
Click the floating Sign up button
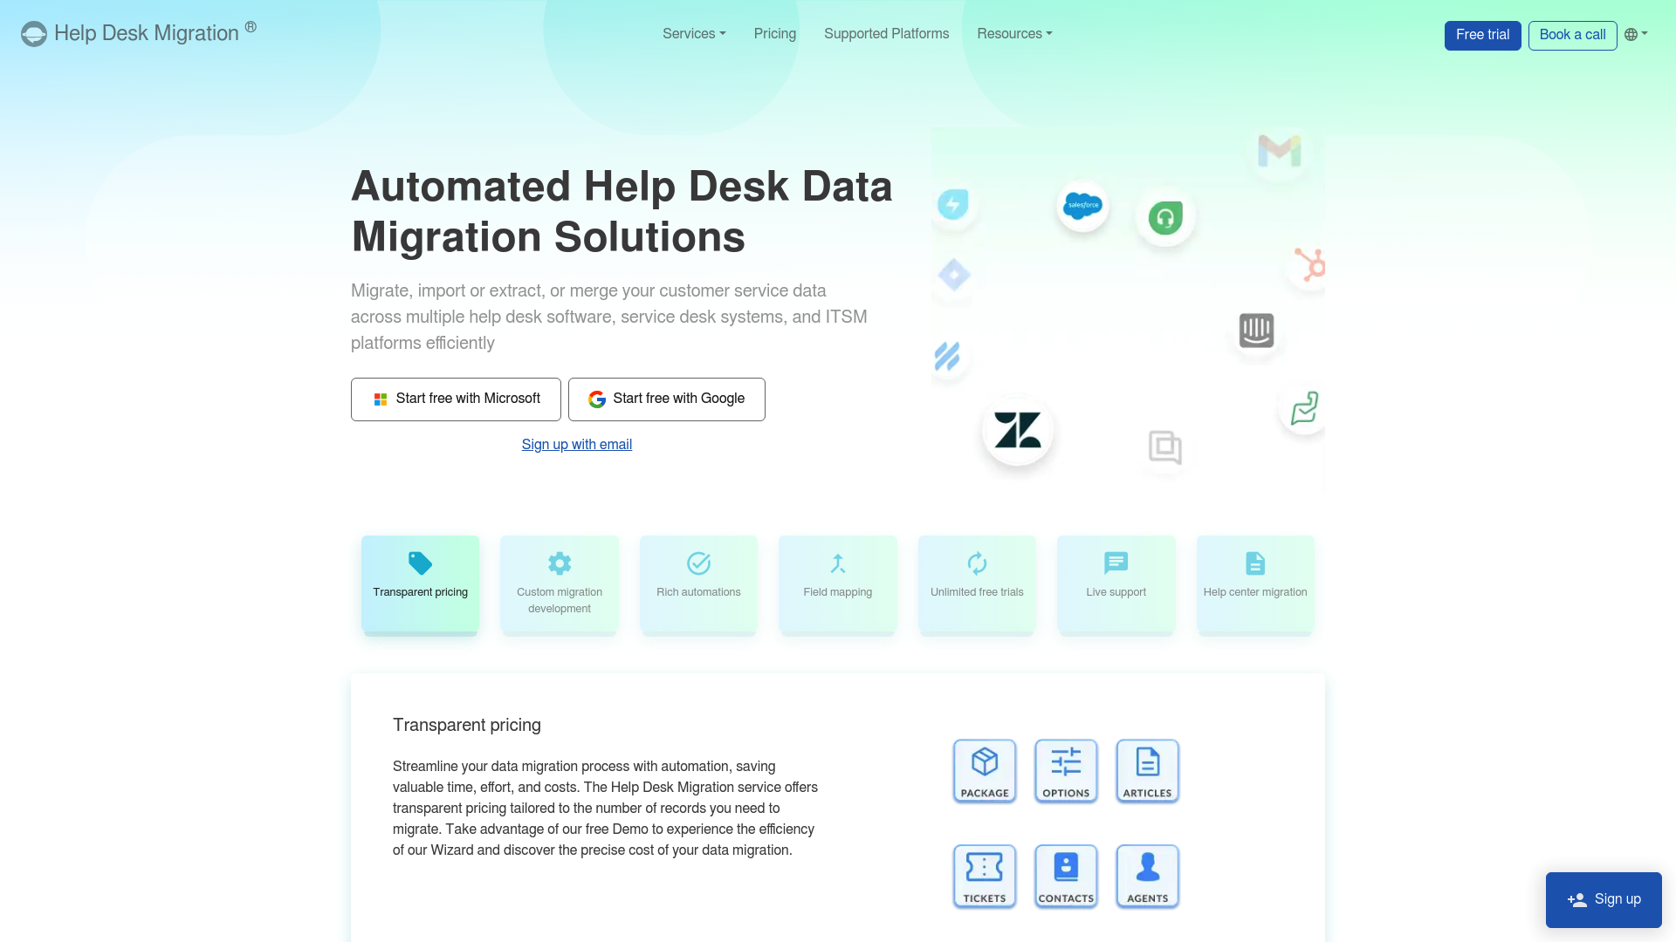(x=1604, y=899)
